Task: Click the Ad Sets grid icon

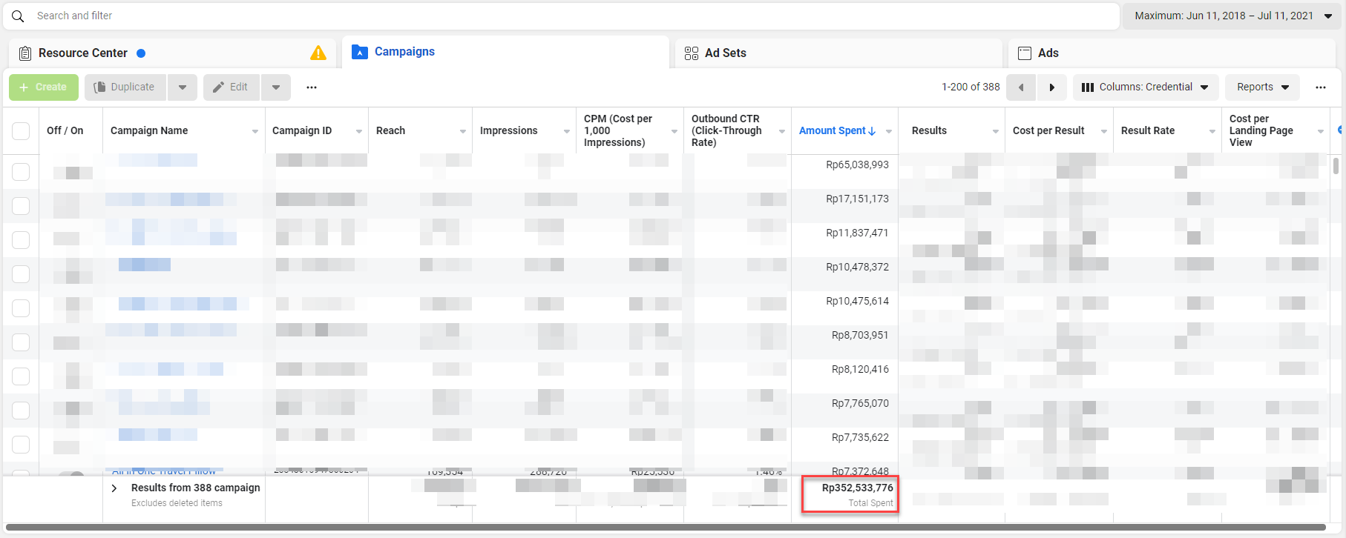Action: (x=692, y=53)
